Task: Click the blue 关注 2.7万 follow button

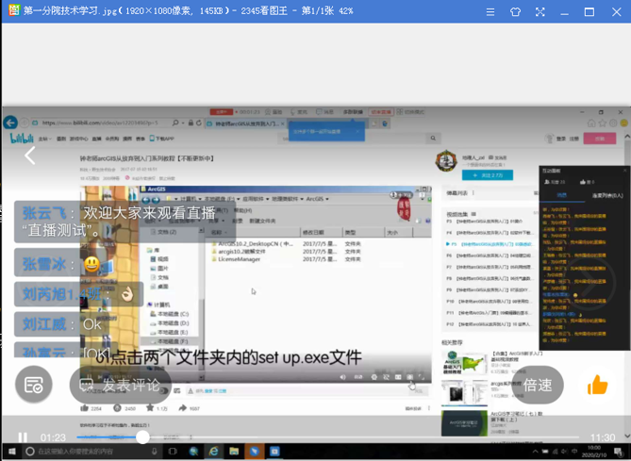Action: tap(488, 175)
